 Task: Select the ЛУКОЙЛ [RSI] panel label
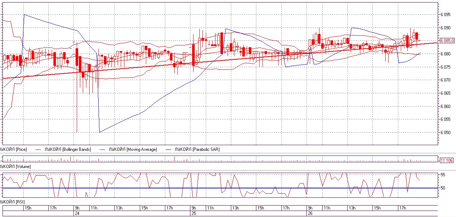pos(12,202)
